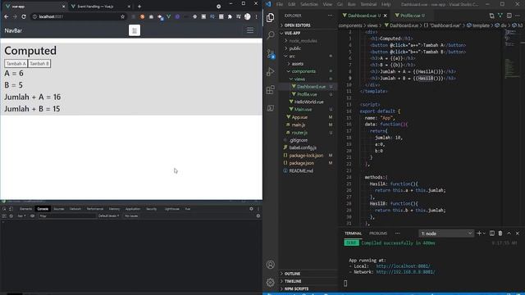This screenshot has width=525, height=295.
Task: Open the Source Control view icon
Action: (270, 53)
